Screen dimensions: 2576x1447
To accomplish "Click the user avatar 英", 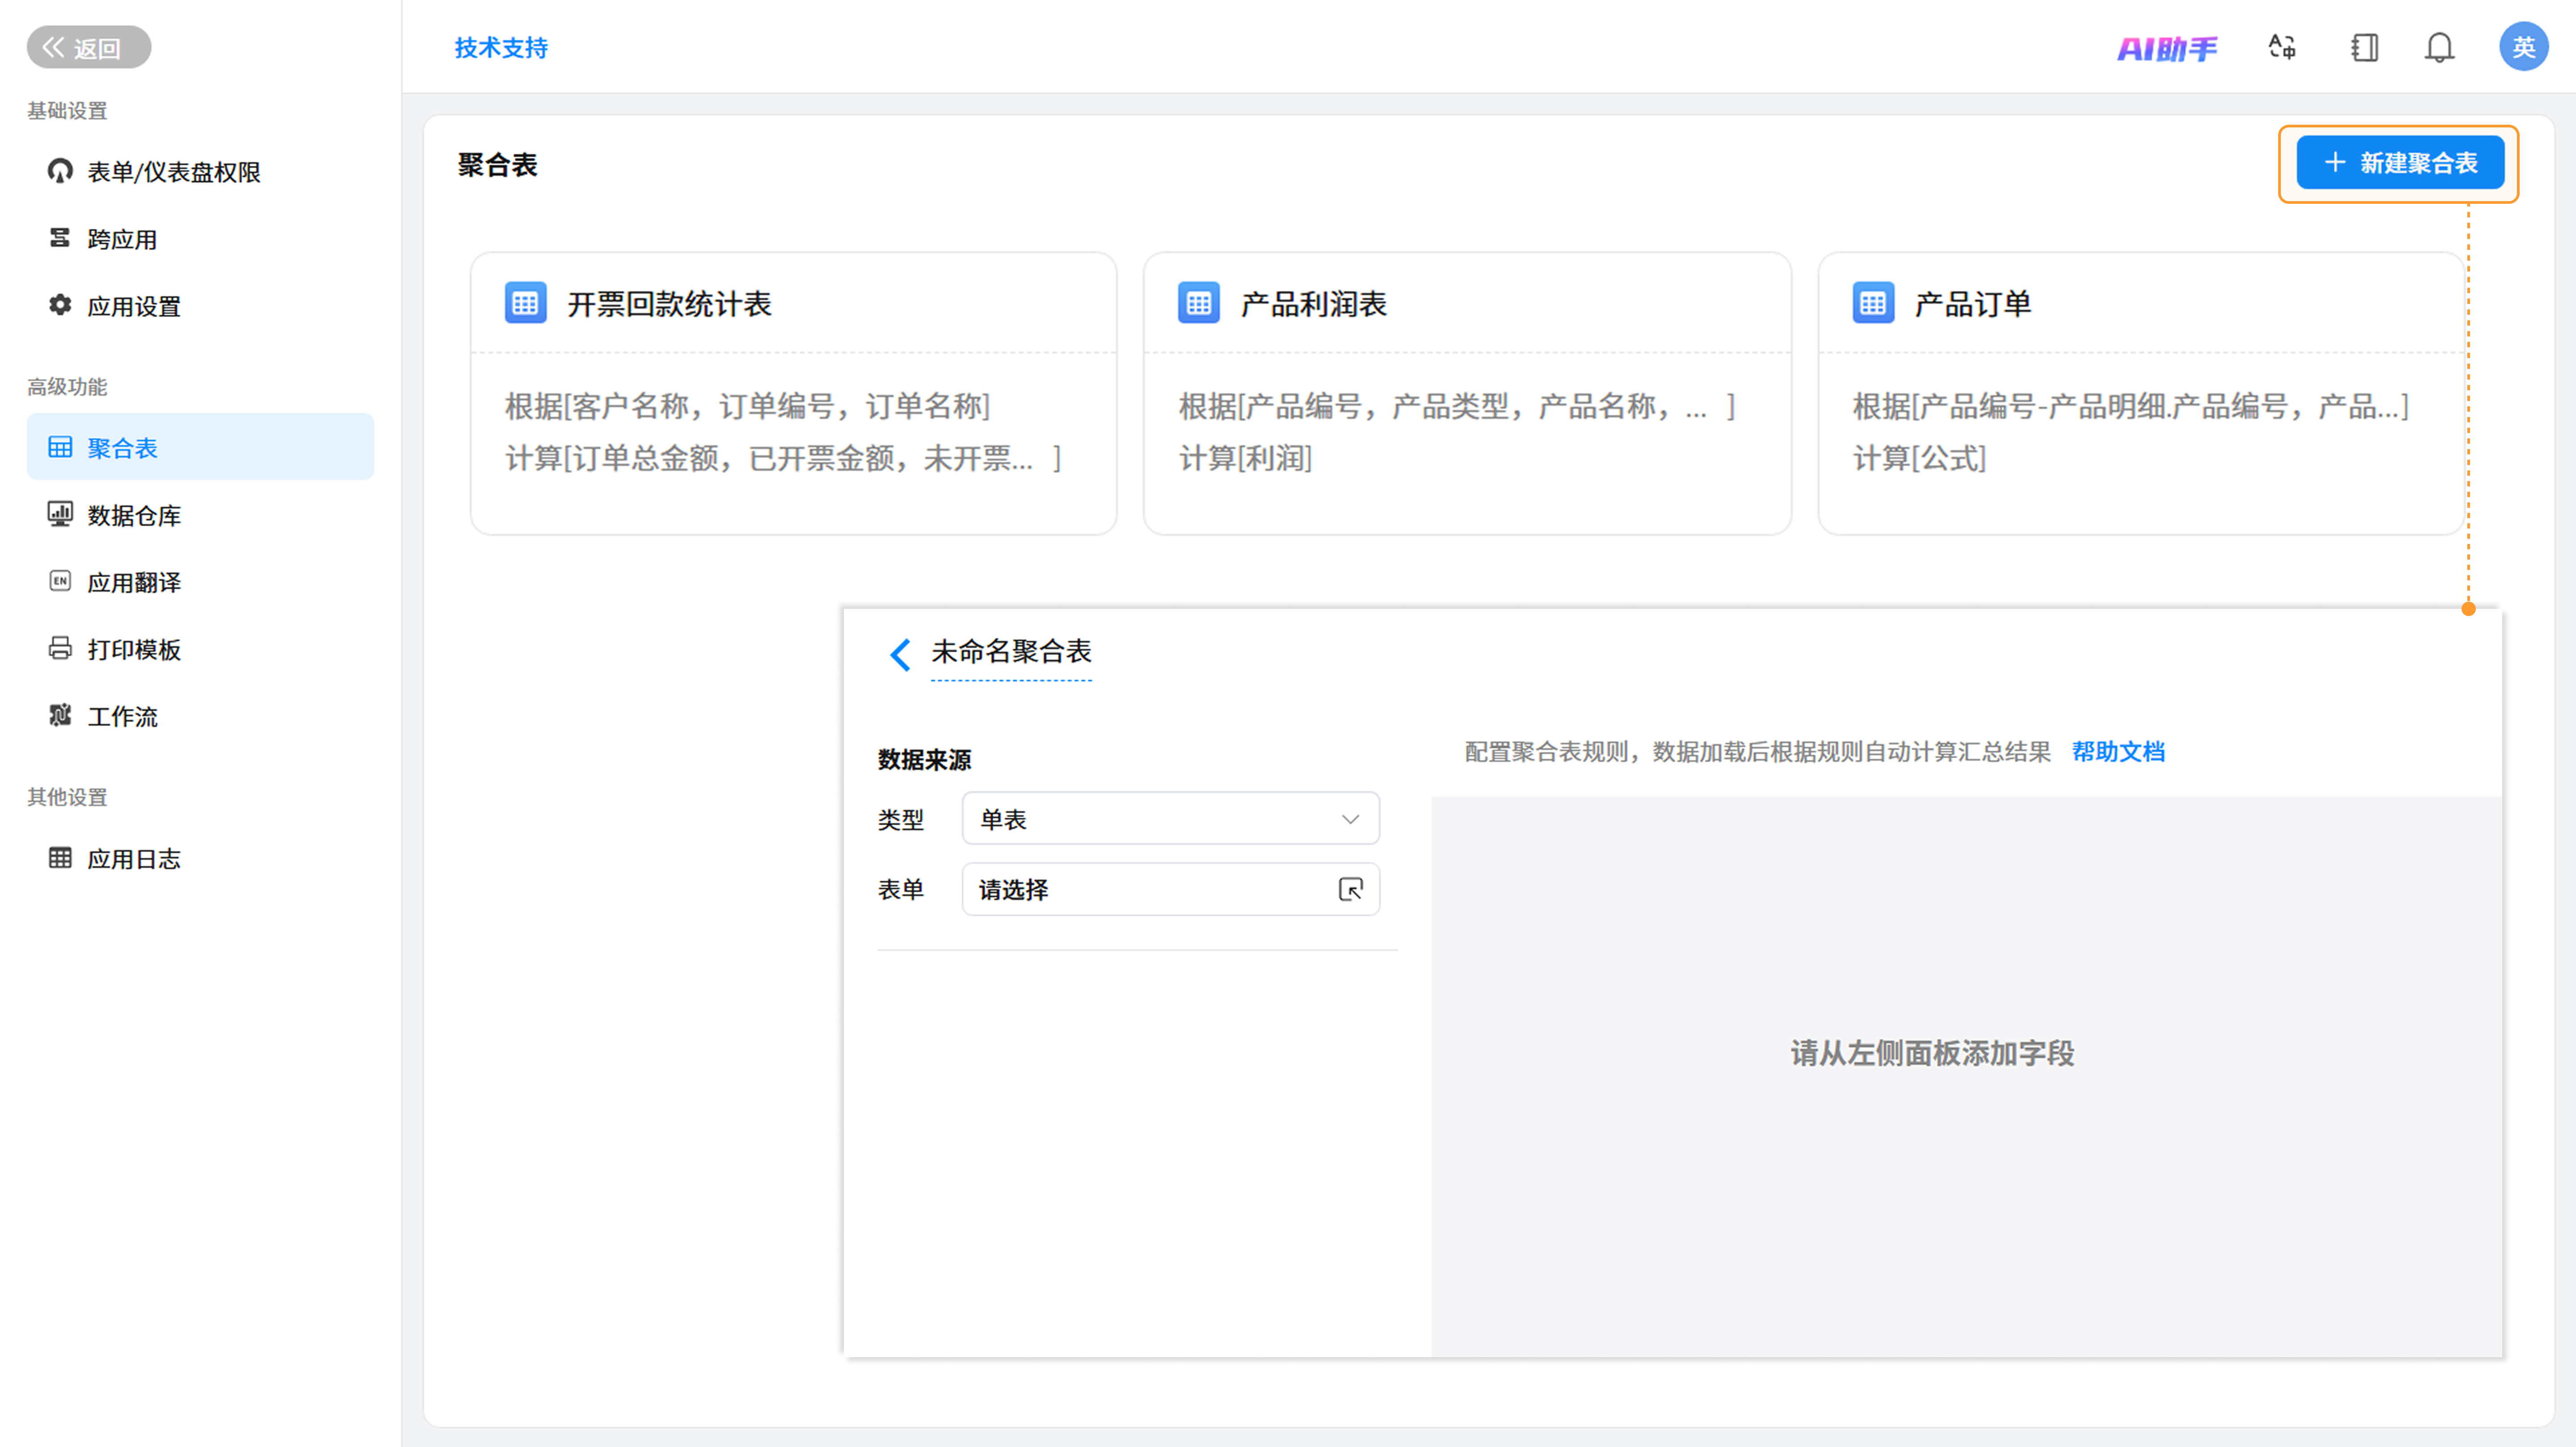I will tap(2524, 47).
